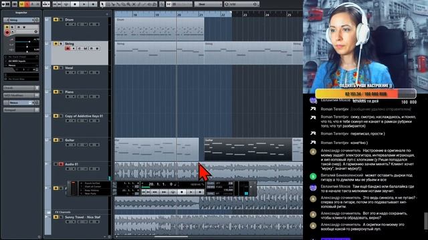428x240 pixels.
Task: Toggle monitor on the String track
Action: coord(74,49)
